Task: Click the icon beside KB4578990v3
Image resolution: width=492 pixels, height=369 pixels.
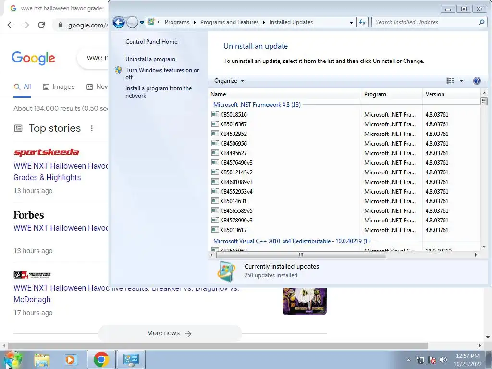Action: pos(215,220)
